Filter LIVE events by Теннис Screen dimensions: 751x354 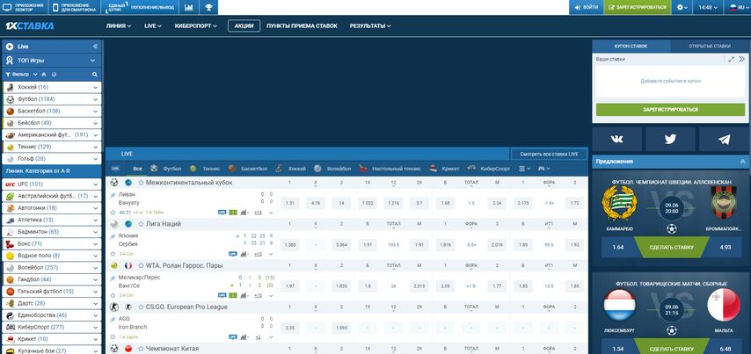click(206, 169)
